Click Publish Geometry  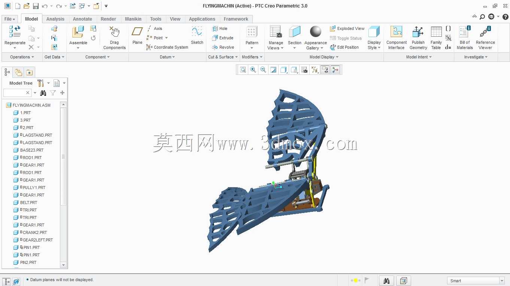click(x=418, y=38)
